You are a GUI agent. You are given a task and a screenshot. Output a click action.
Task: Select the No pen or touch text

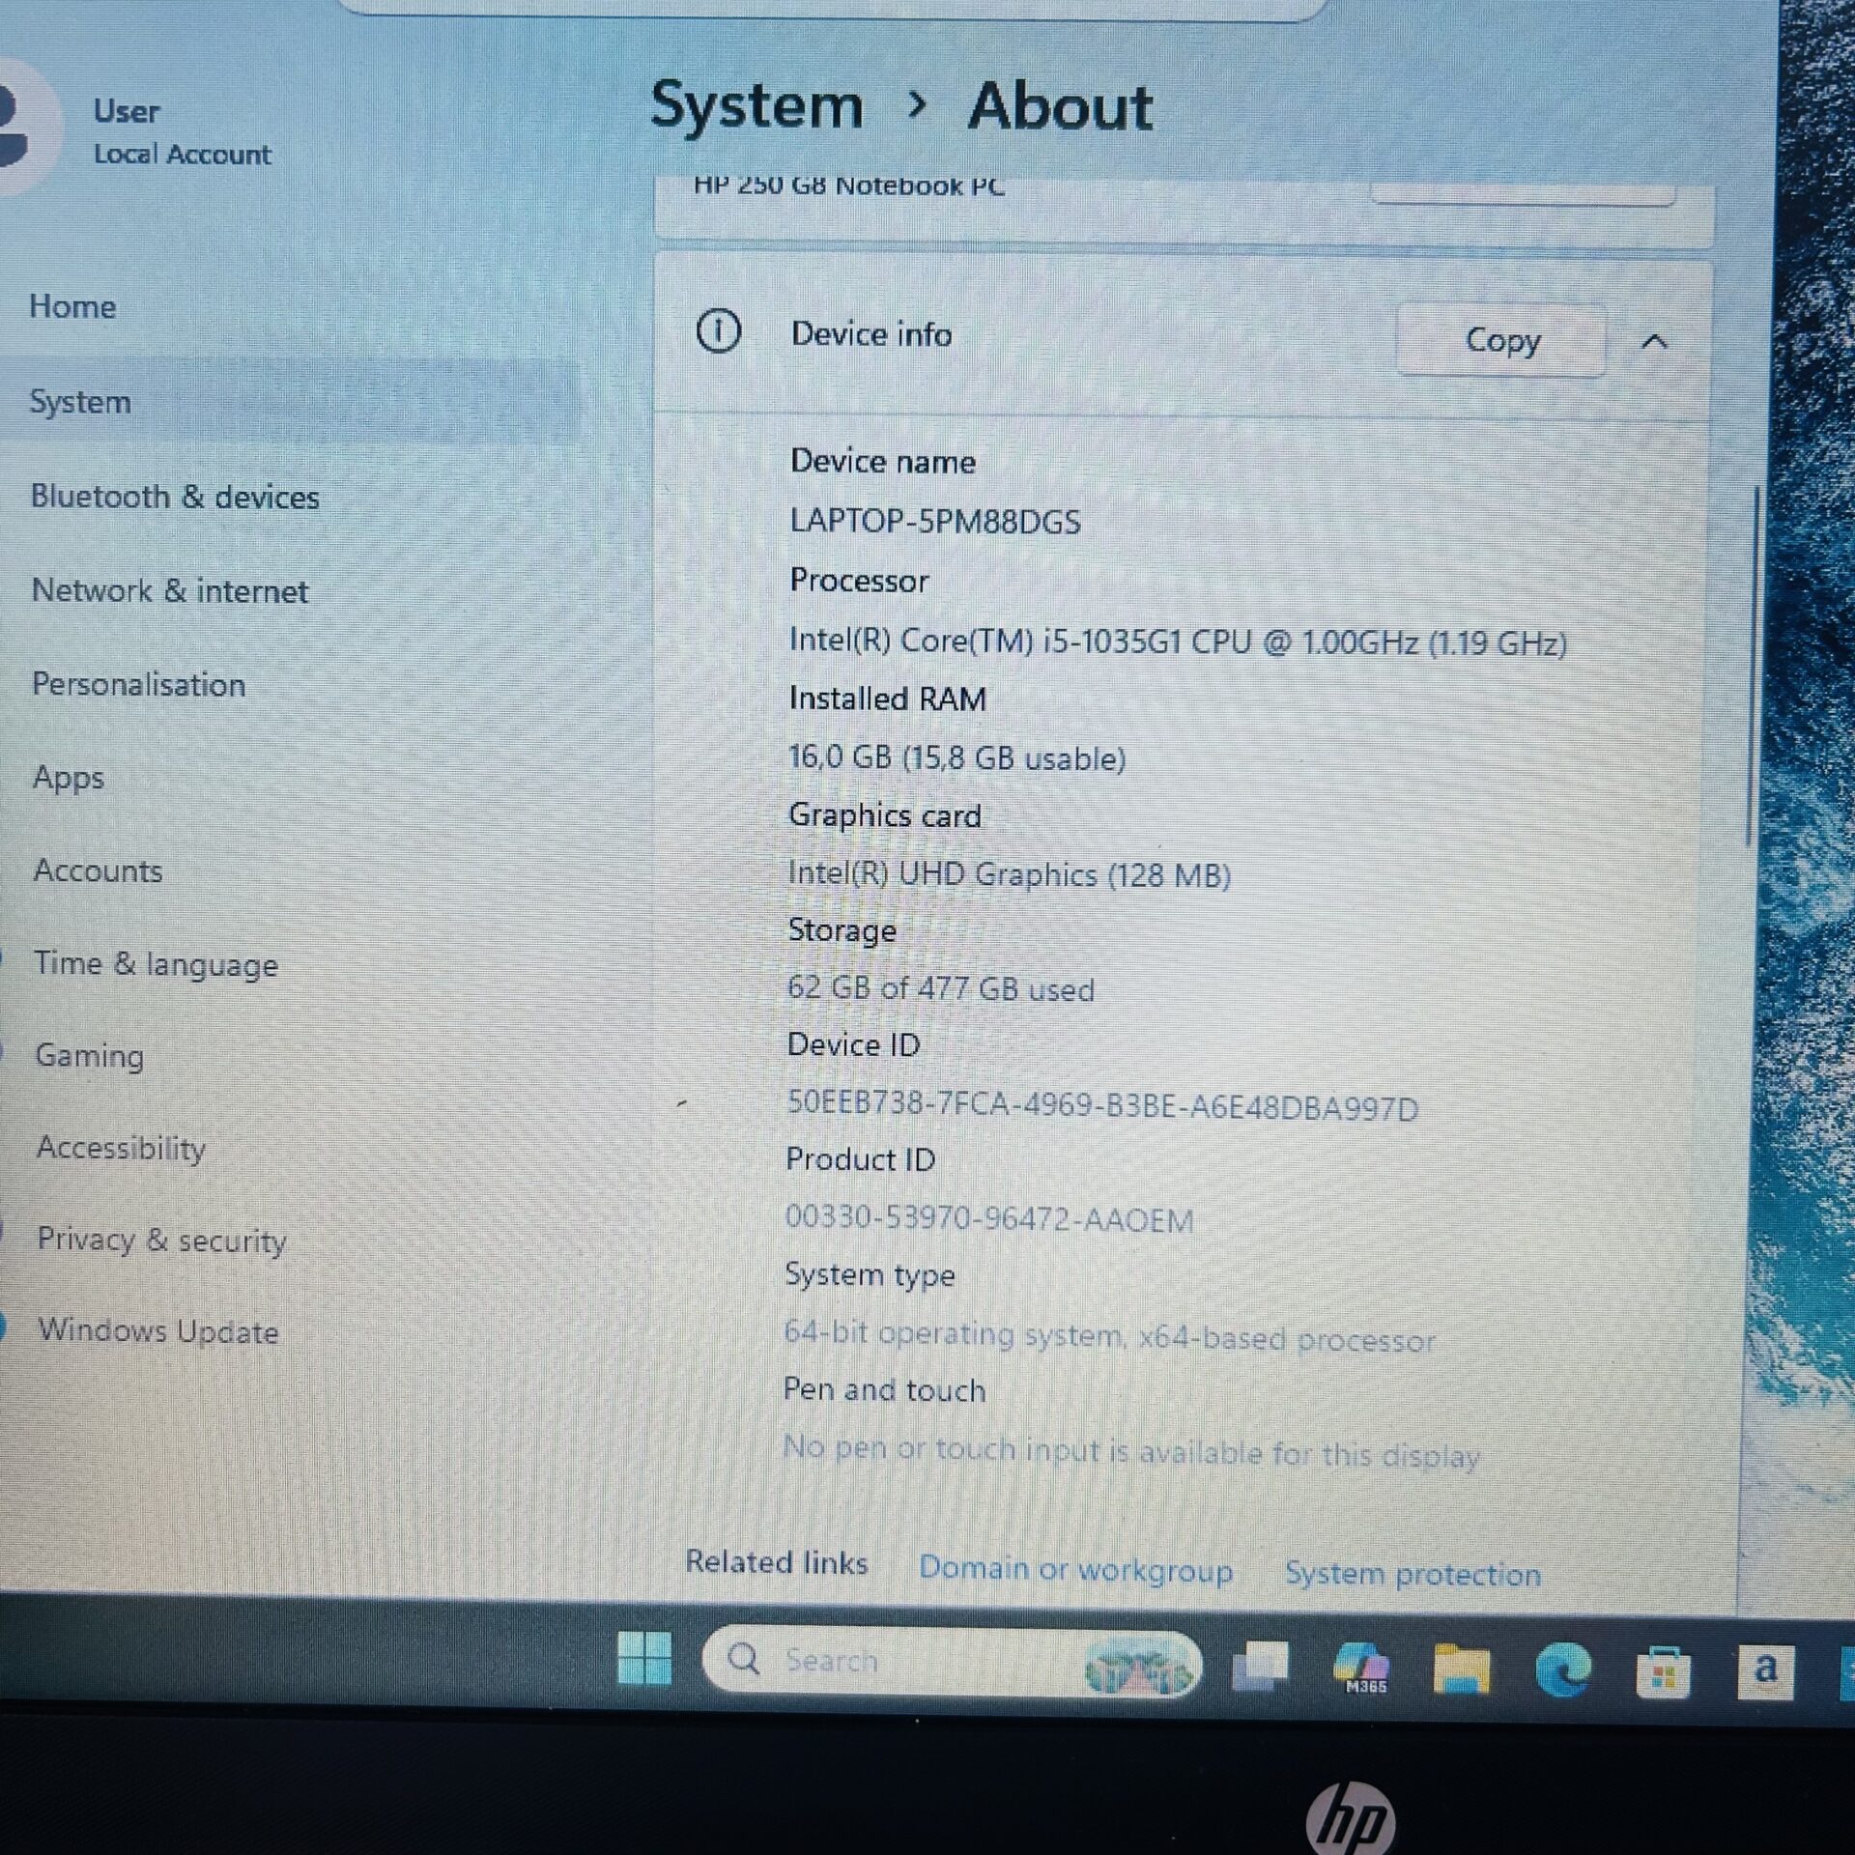coord(1131,1451)
